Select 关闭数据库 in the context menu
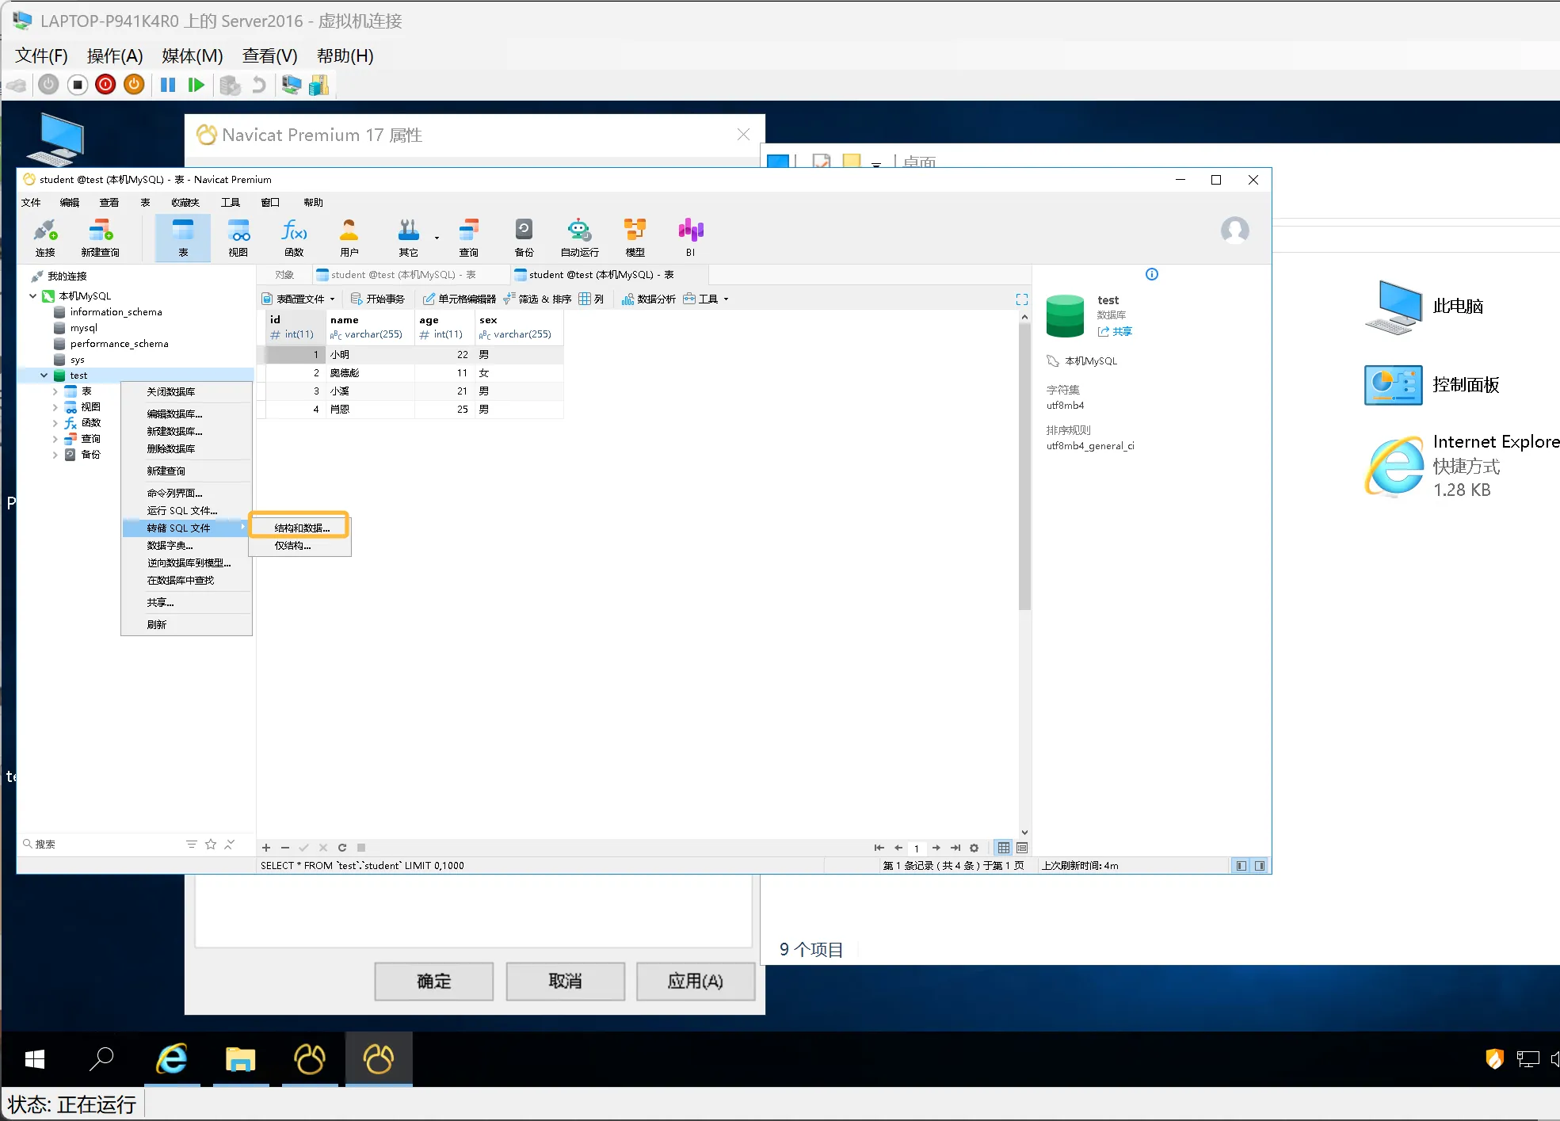The image size is (1560, 1121). pyautogui.click(x=187, y=391)
